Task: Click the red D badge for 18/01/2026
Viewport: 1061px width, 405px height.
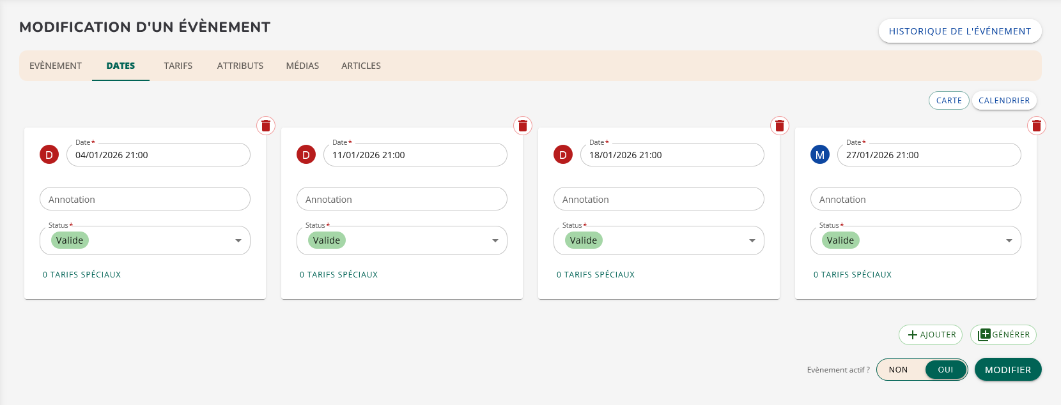Action: [x=563, y=154]
